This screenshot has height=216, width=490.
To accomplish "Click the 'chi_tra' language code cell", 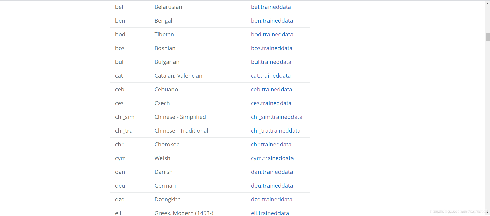I will pyautogui.click(x=124, y=131).
